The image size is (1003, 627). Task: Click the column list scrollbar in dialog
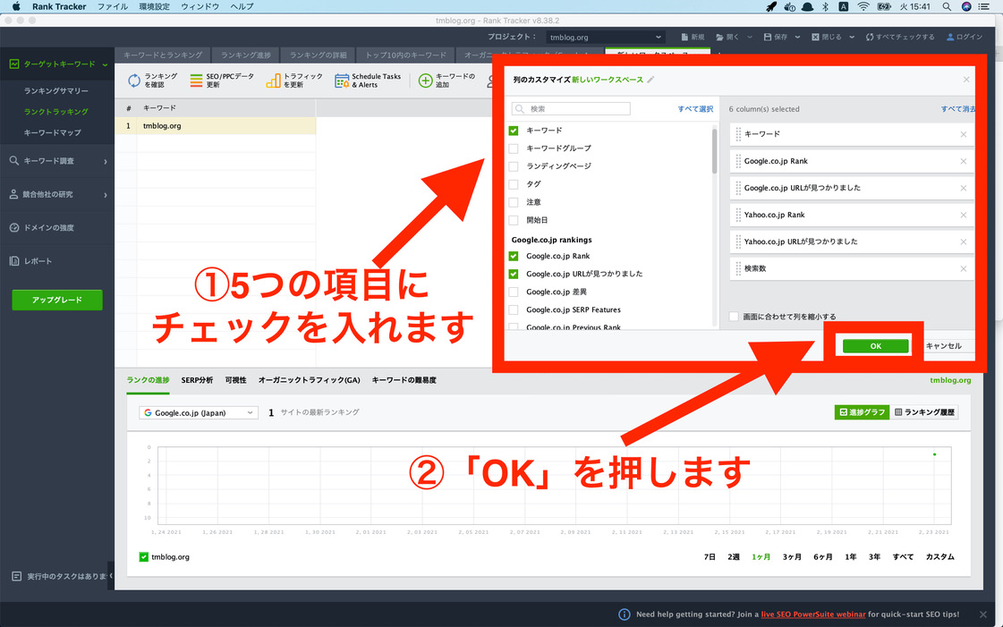coord(715,151)
